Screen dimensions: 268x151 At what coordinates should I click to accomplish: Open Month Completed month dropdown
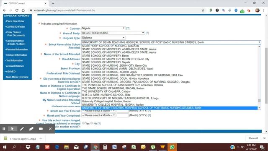98,115
